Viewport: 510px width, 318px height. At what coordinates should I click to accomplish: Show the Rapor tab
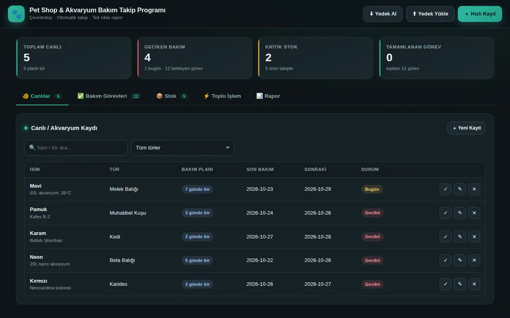tap(268, 96)
